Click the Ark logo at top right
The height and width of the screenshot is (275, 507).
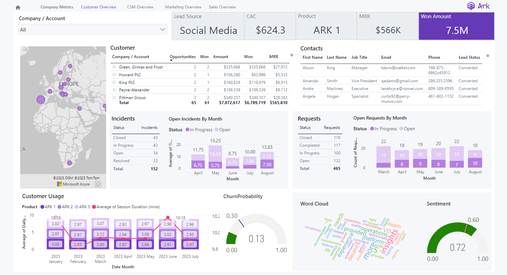479,6
